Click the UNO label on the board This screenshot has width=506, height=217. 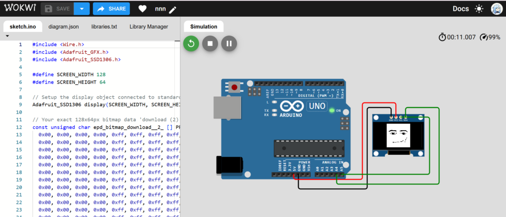[x=317, y=106]
